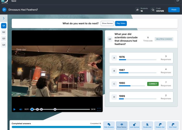Click the Students count icon
182x130 pixels.
pos(137,10)
